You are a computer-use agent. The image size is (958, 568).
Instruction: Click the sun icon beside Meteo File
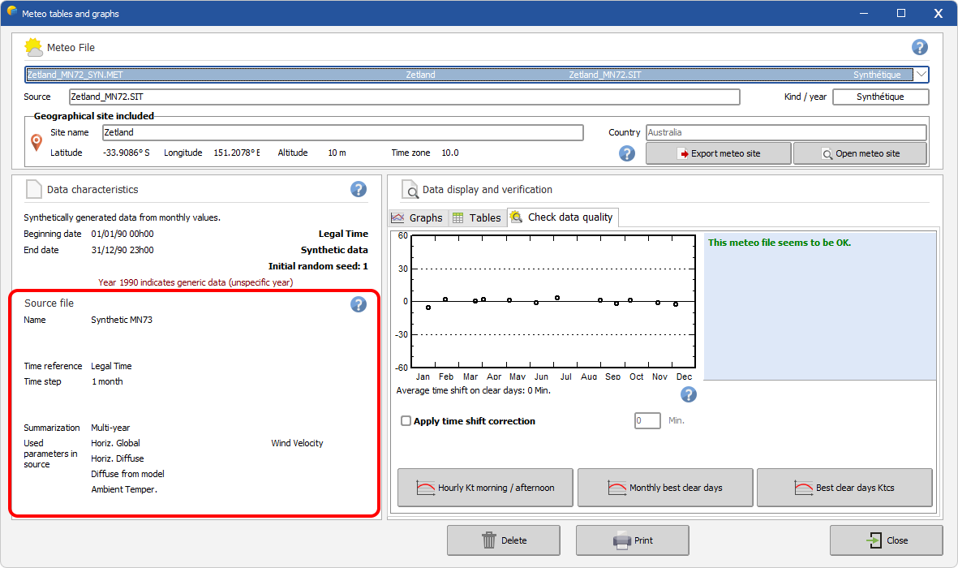(x=34, y=47)
